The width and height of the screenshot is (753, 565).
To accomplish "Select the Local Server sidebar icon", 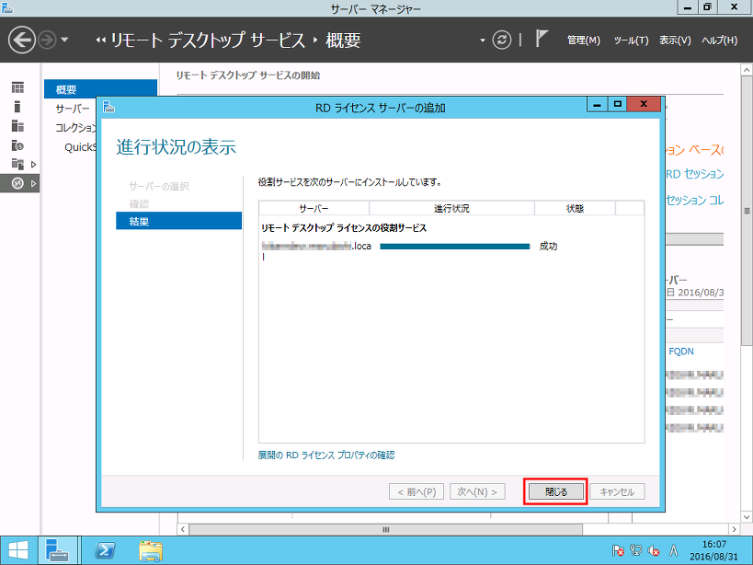I will pos(17,106).
